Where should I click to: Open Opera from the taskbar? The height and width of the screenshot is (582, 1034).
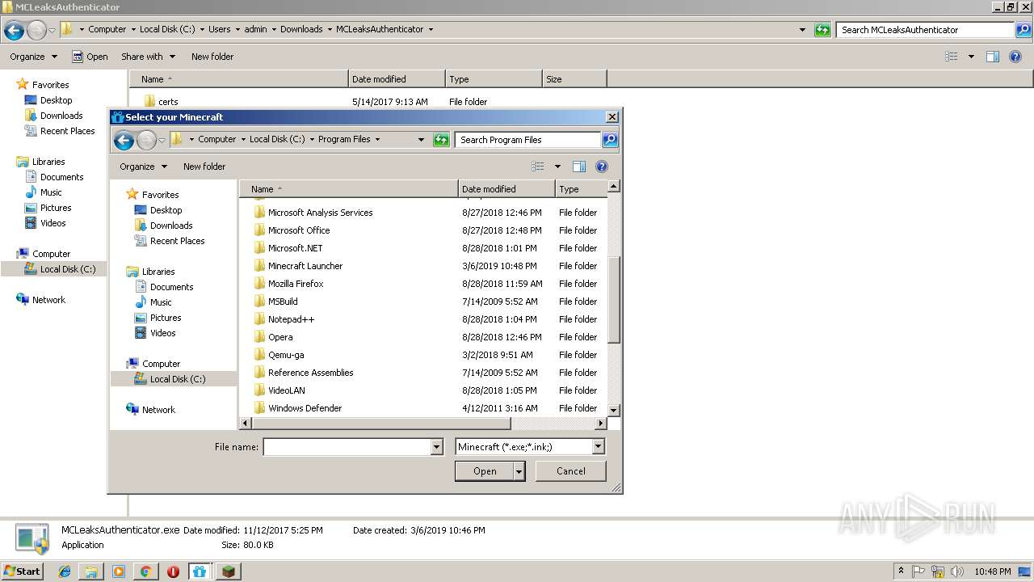click(173, 571)
